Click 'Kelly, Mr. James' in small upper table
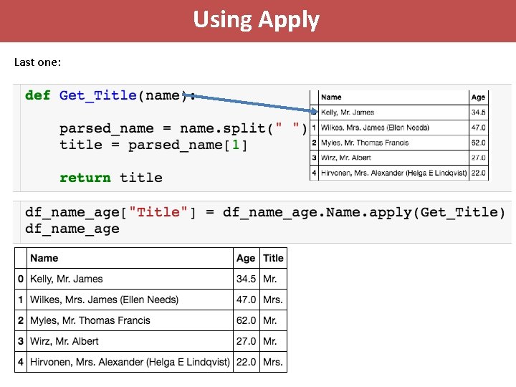The height and width of the screenshot is (387, 516). click(348, 113)
